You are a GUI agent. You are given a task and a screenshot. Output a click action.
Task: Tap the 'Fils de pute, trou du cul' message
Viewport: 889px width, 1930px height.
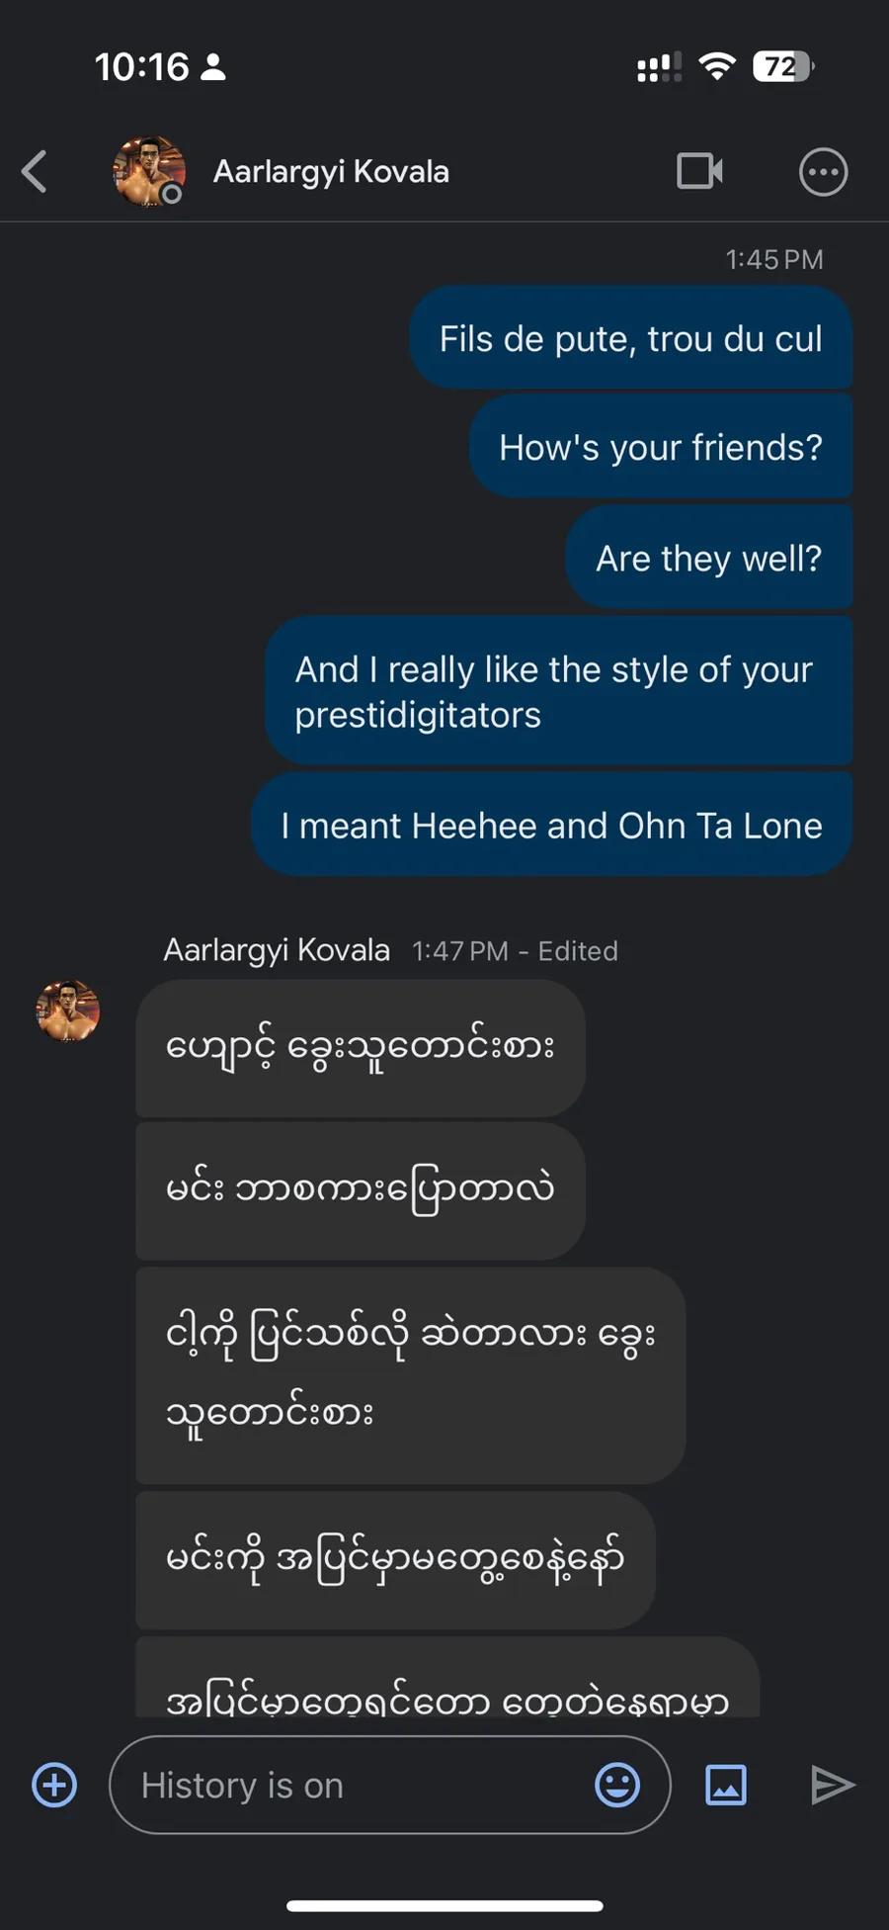click(x=630, y=338)
